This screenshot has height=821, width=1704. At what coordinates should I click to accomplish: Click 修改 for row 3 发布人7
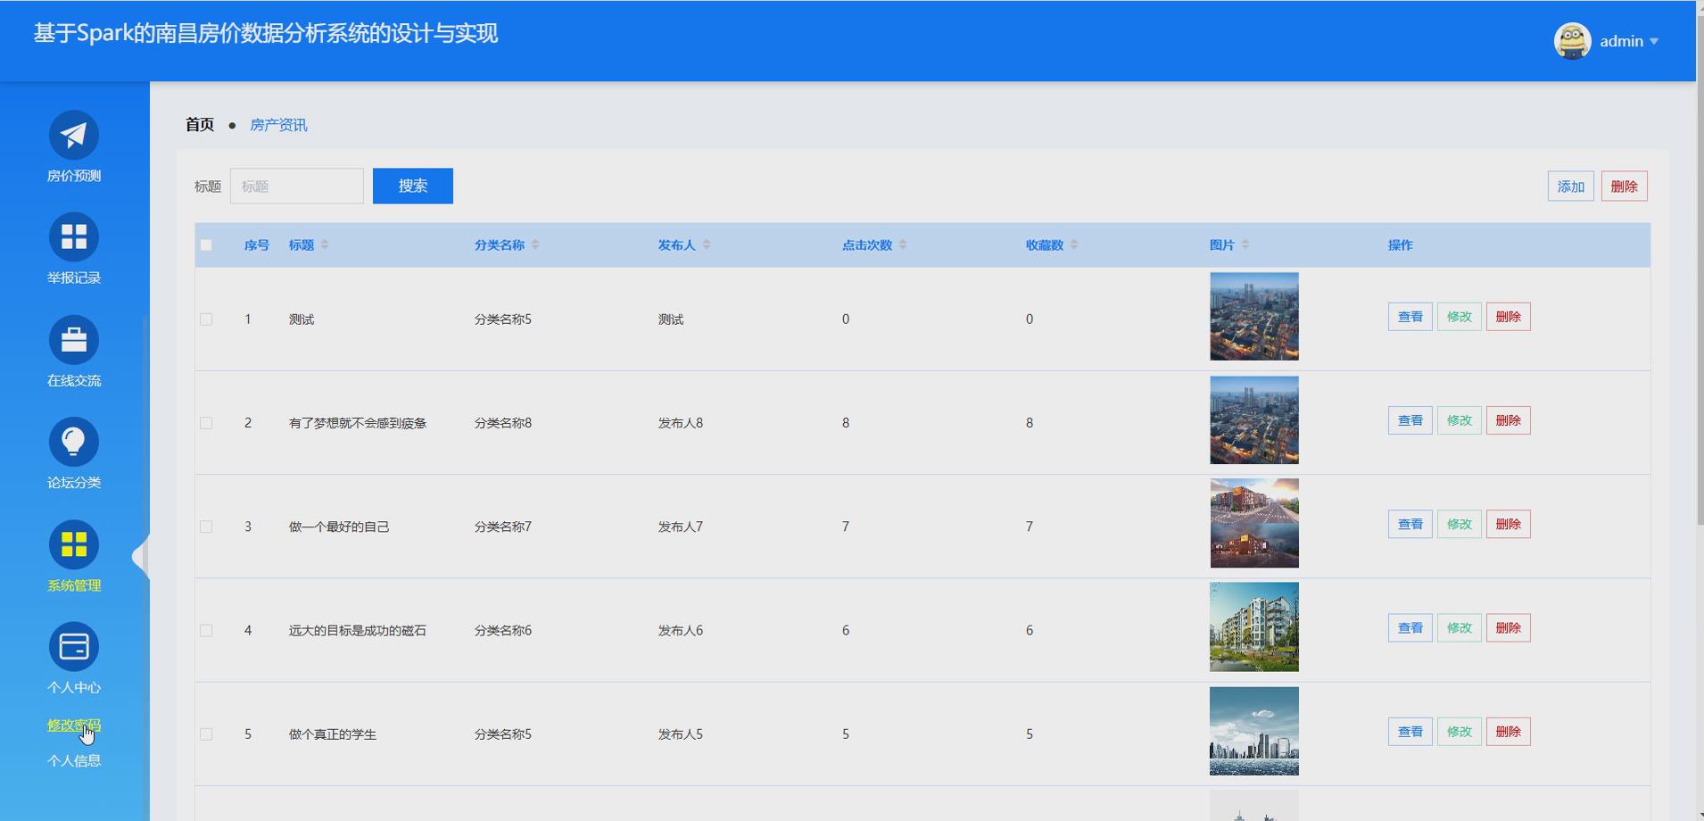tap(1459, 524)
